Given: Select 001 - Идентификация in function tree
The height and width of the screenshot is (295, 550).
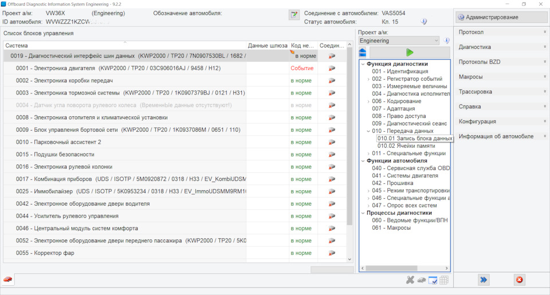Looking at the screenshot, I should click(x=400, y=72).
